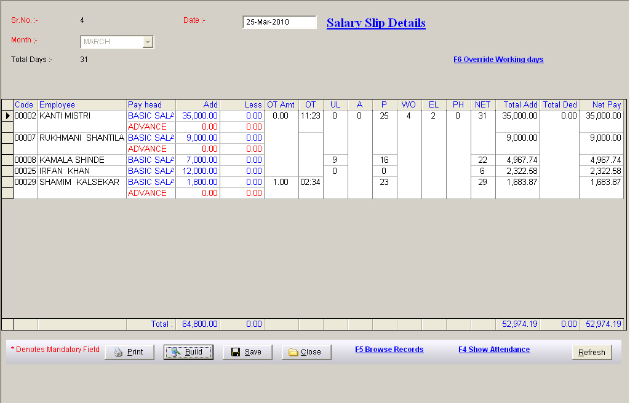The image size is (630, 403).
Task: Select the row pointer arrow for Kanti Mistri
Action: [7, 115]
